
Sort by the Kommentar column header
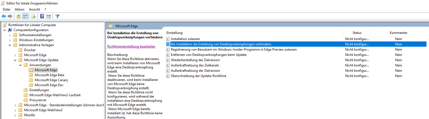(398, 33)
